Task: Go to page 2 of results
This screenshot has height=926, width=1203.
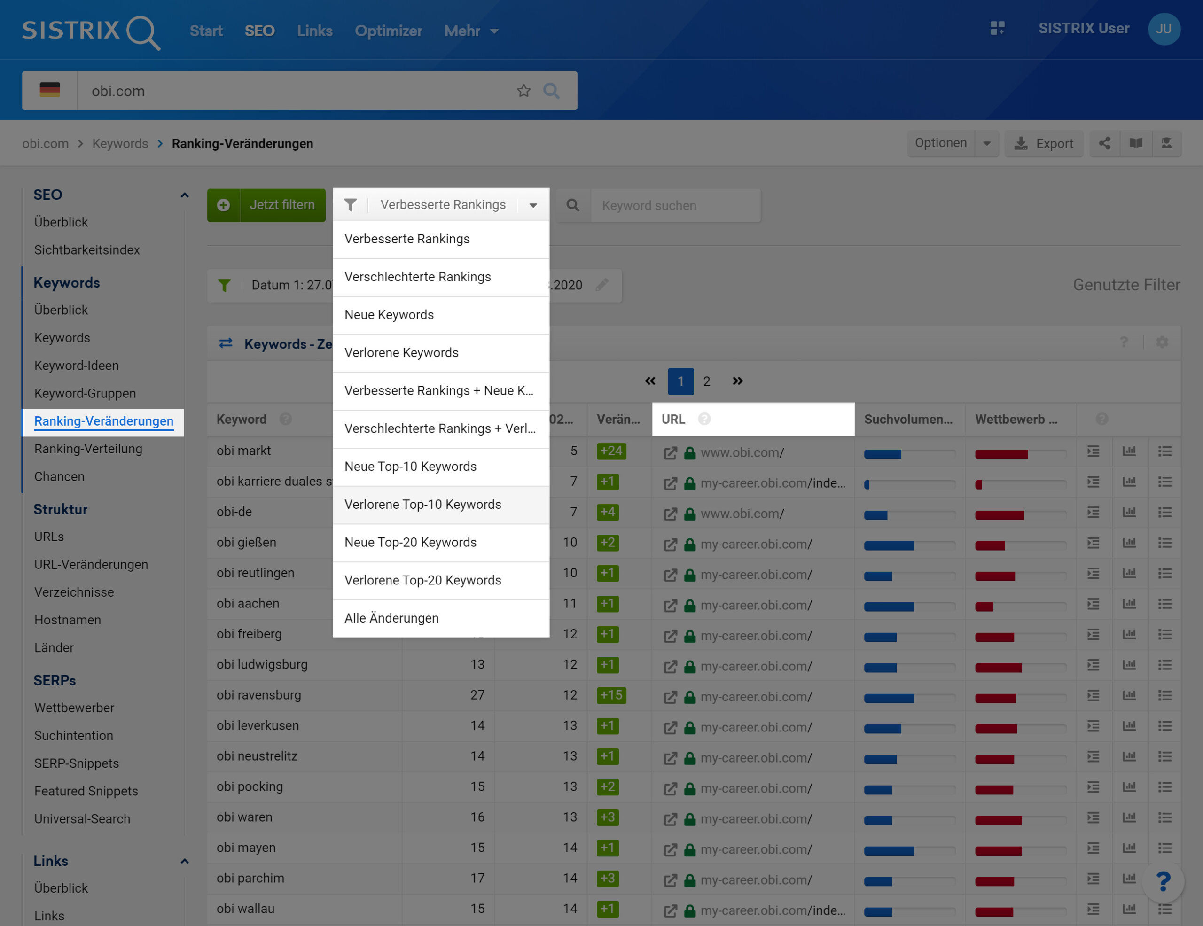Action: pos(706,381)
